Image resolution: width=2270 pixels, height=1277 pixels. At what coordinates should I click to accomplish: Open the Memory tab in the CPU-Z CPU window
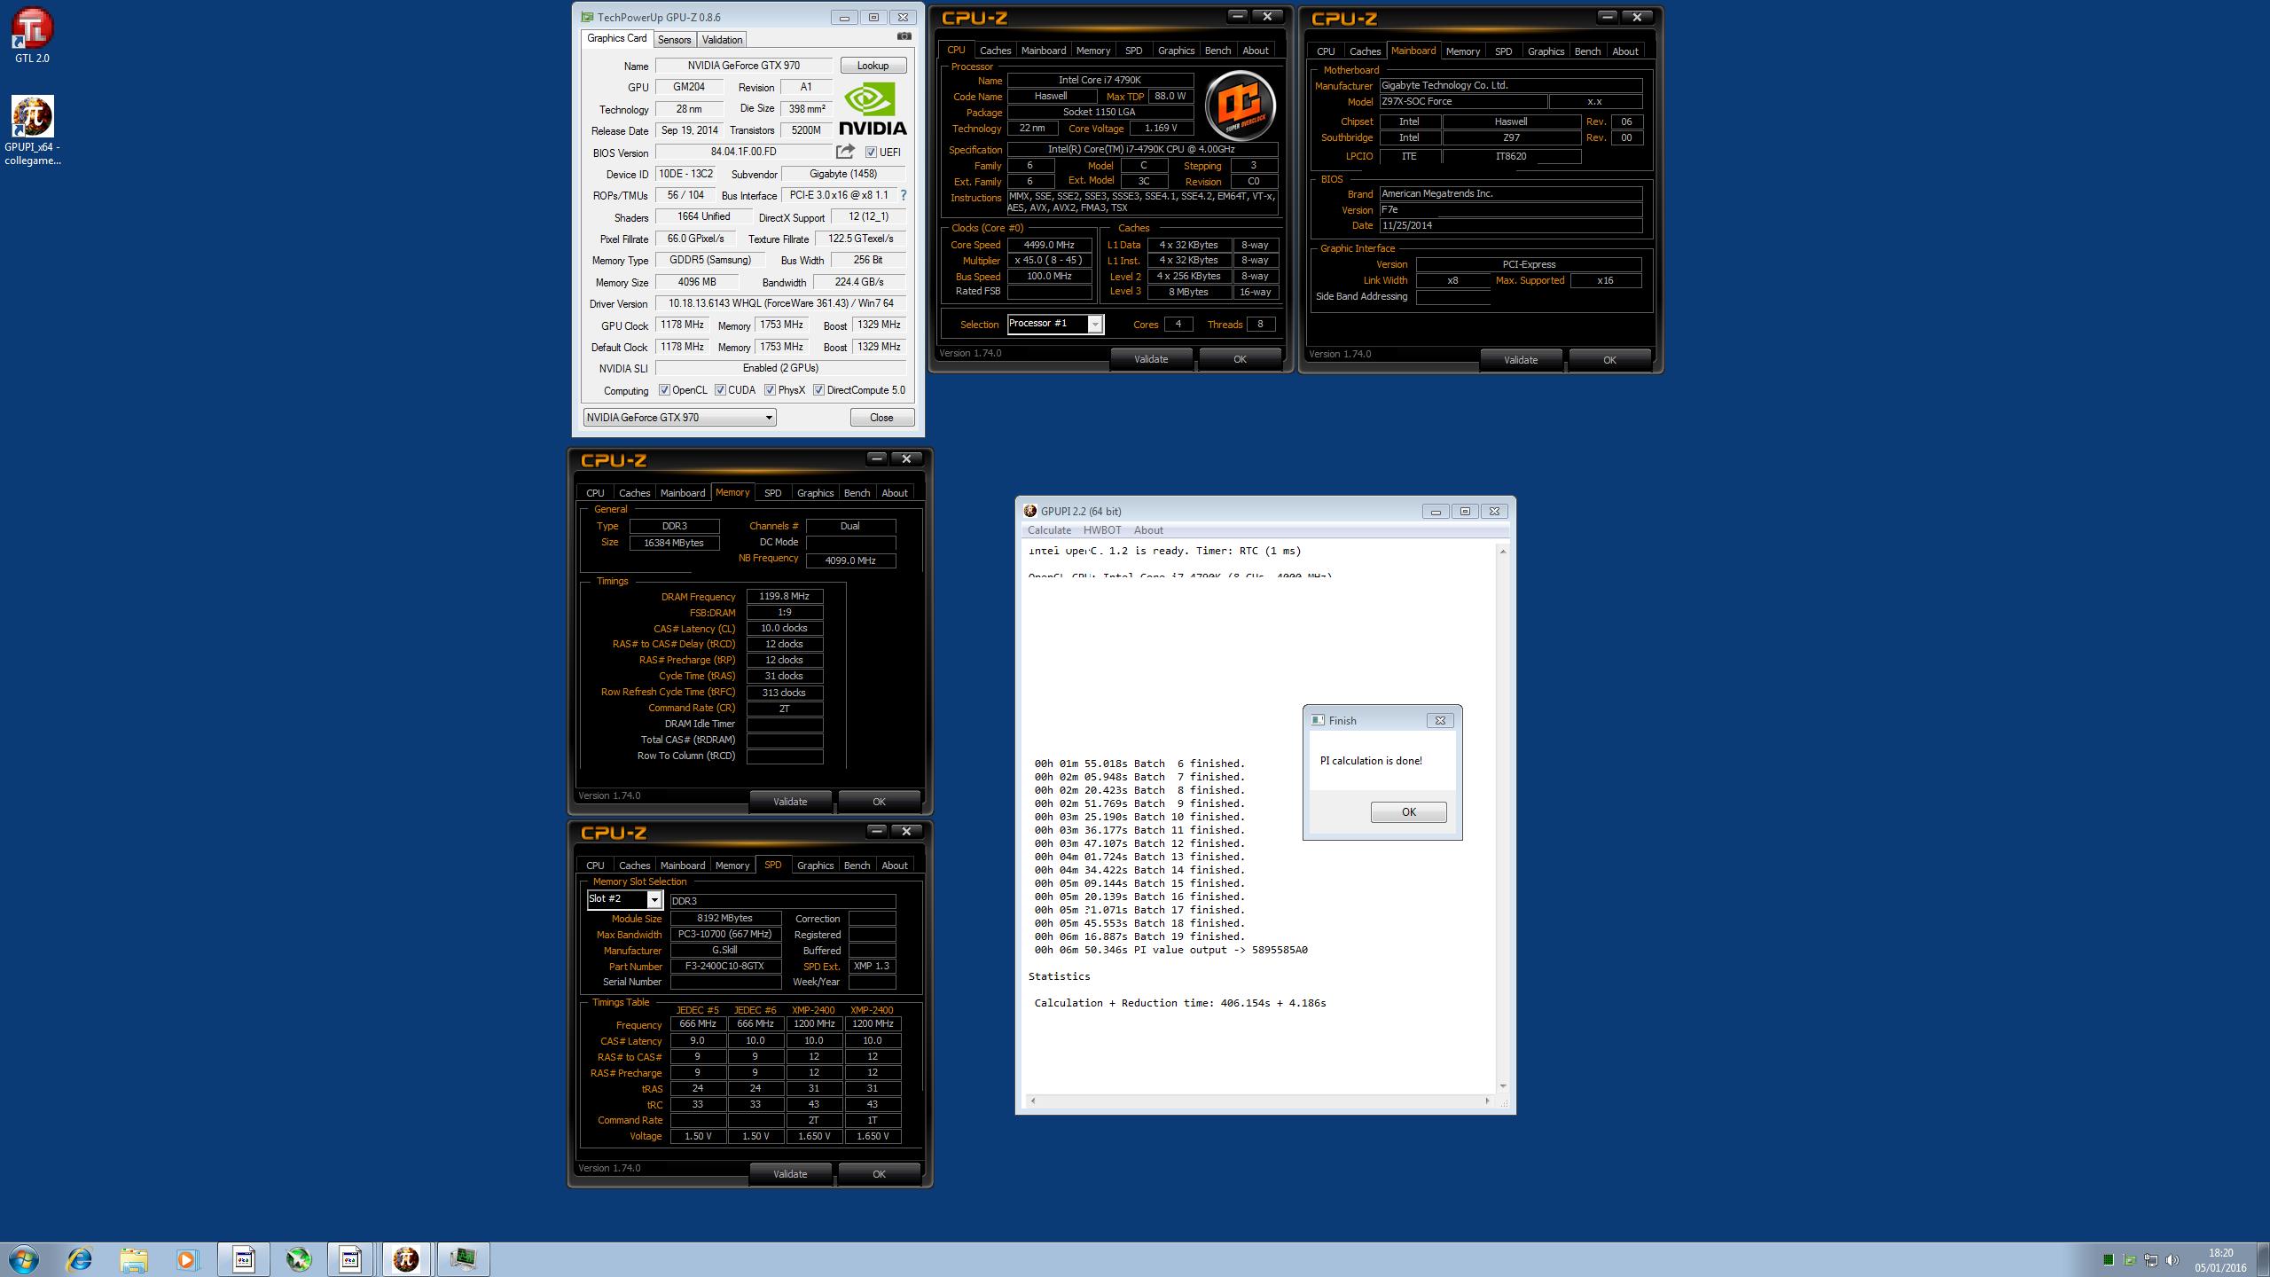[x=1092, y=51]
